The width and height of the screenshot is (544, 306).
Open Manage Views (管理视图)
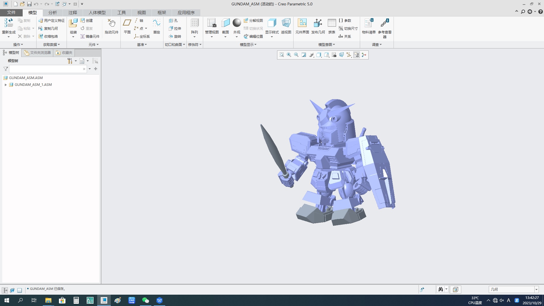click(x=212, y=24)
